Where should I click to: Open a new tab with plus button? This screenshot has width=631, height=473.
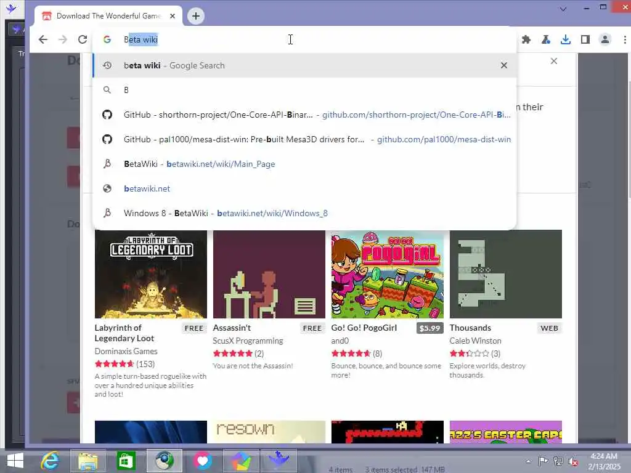point(195,16)
